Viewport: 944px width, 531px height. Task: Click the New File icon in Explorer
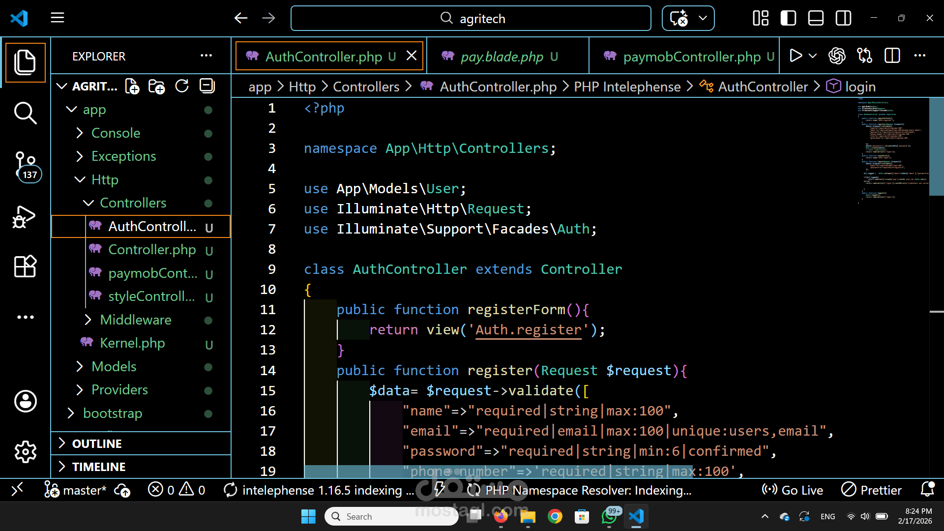pos(132,87)
